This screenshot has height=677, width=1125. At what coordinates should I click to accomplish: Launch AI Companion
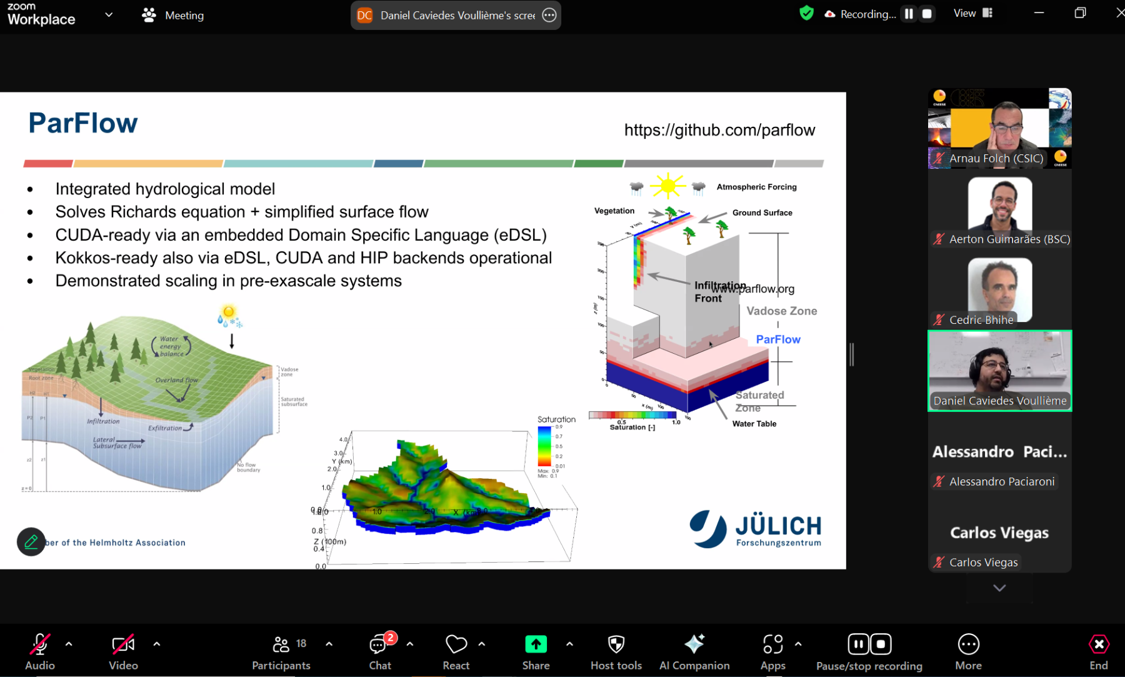point(694,651)
